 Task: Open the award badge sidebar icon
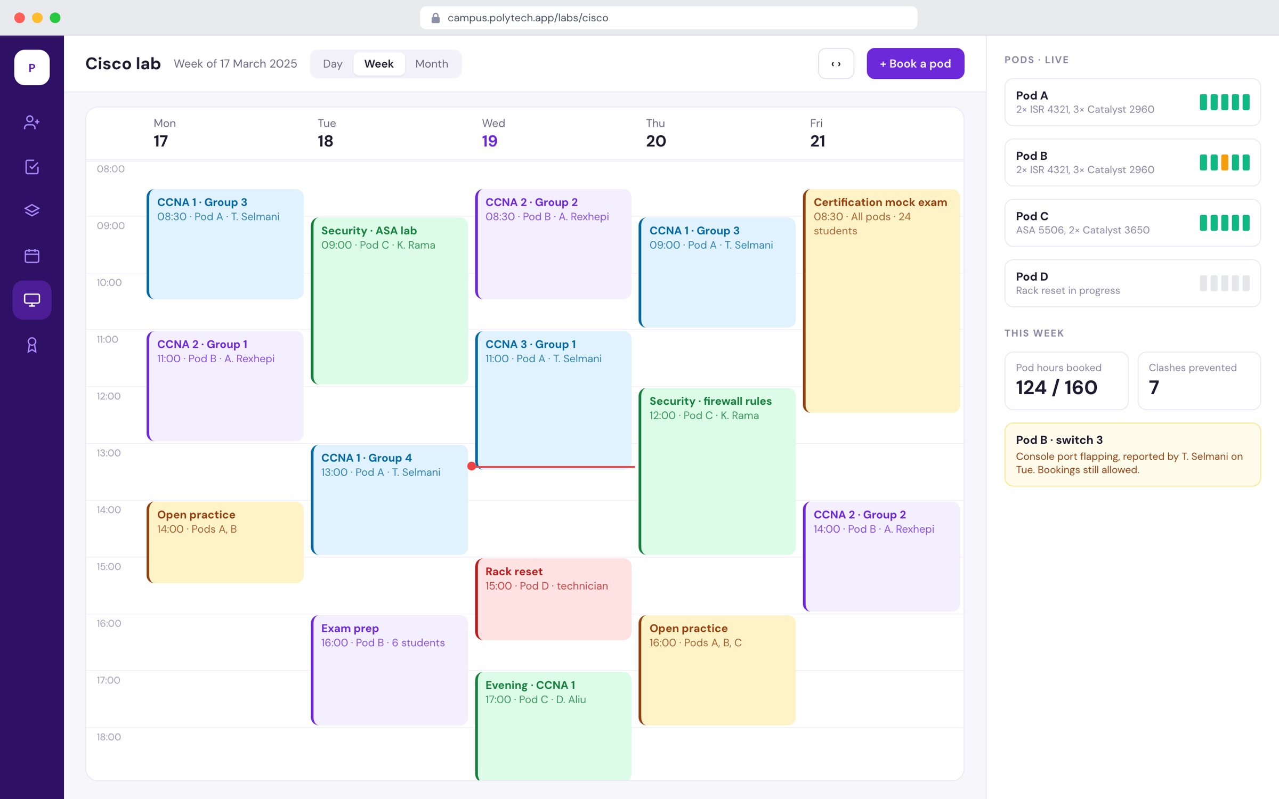pyautogui.click(x=32, y=345)
